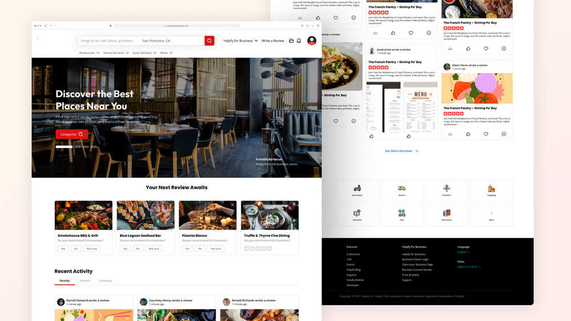The width and height of the screenshot is (571, 321).
Task: Choose Not sure for Pizzeria Bianco
Action: 216,249
